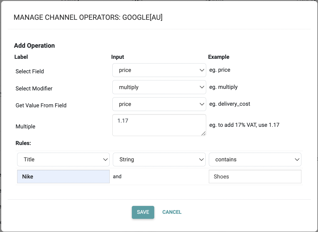Open the Title rule dropdown
The height and width of the screenshot is (232, 318).
point(63,159)
